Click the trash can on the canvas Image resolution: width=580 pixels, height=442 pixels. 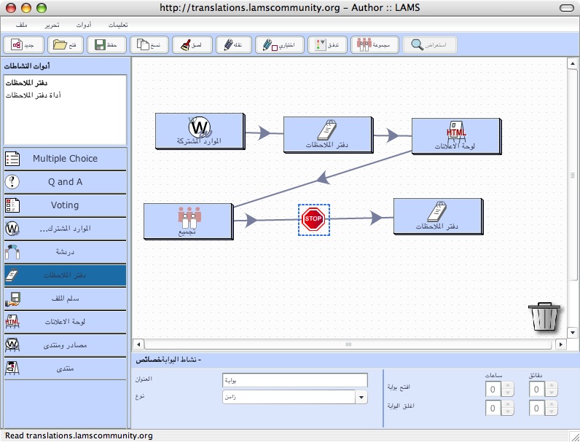pyautogui.click(x=544, y=317)
